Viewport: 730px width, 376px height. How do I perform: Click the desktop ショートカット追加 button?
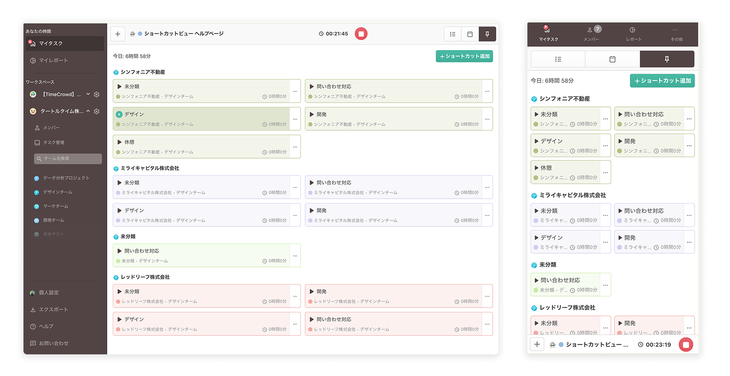(464, 57)
